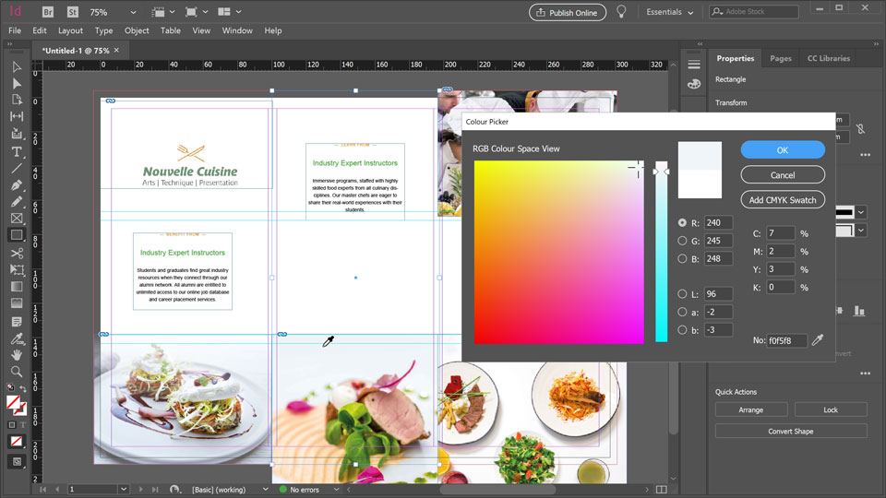Select the Type tool in the toolbar
This screenshot has height=498, width=886.
(x=17, y=151)
